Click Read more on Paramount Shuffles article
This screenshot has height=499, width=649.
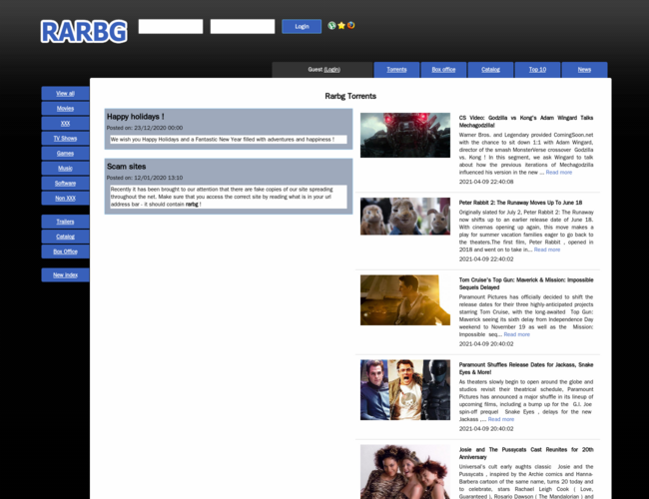(x=501, y=419)
